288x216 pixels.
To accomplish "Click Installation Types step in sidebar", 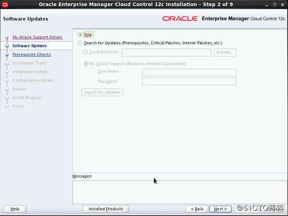I will [29, 63].
